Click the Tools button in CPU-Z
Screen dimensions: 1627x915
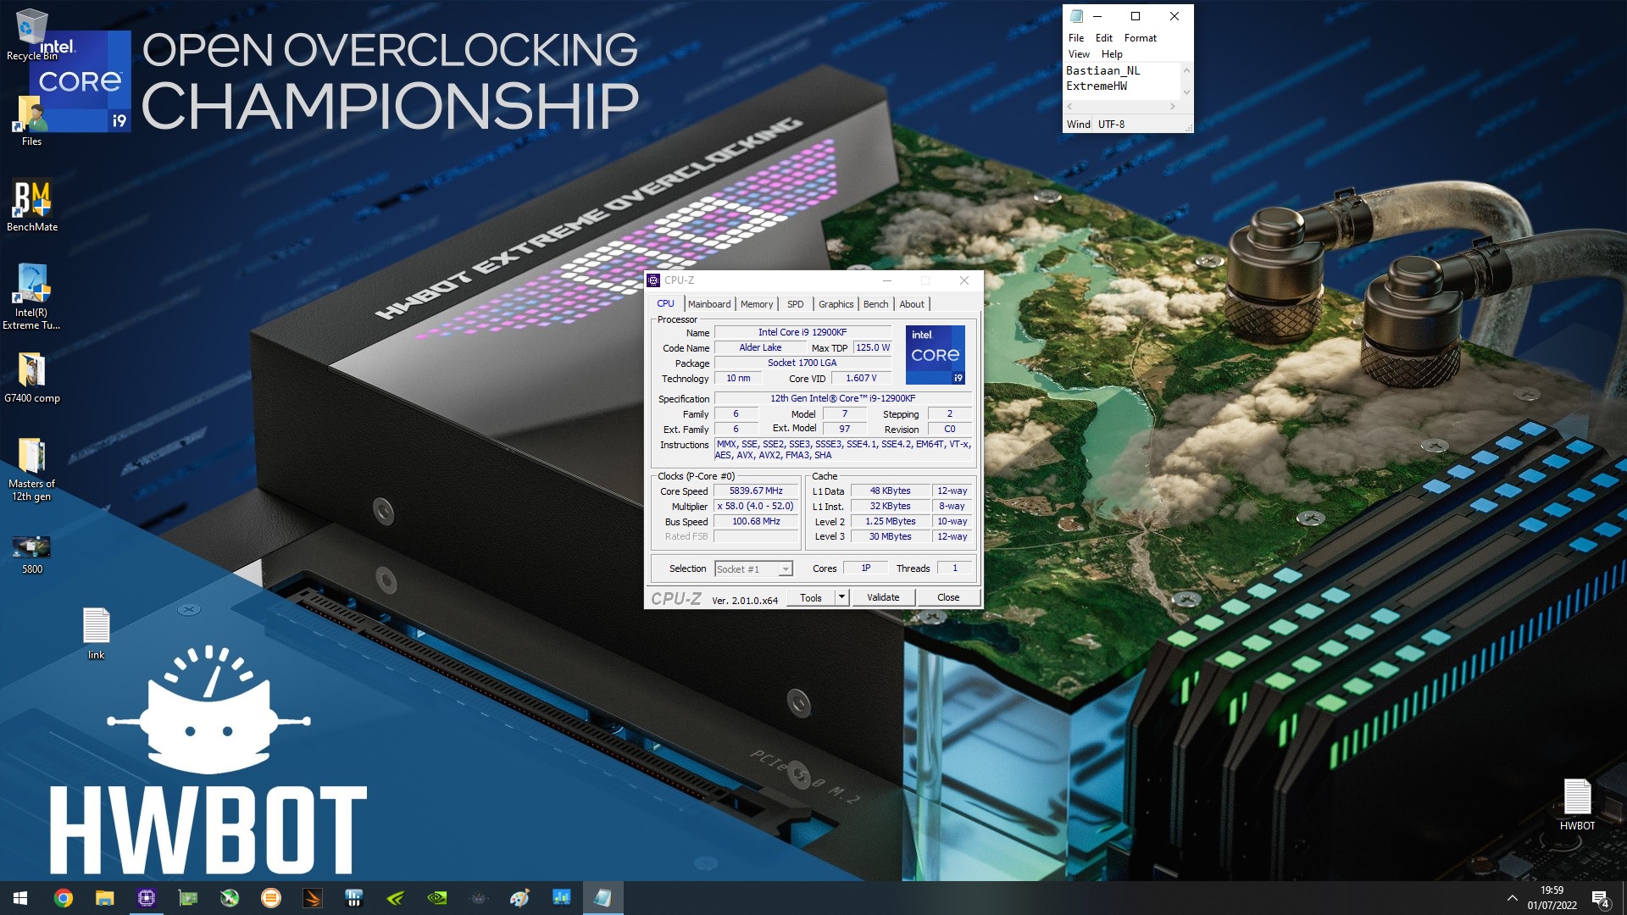[811, 597]
